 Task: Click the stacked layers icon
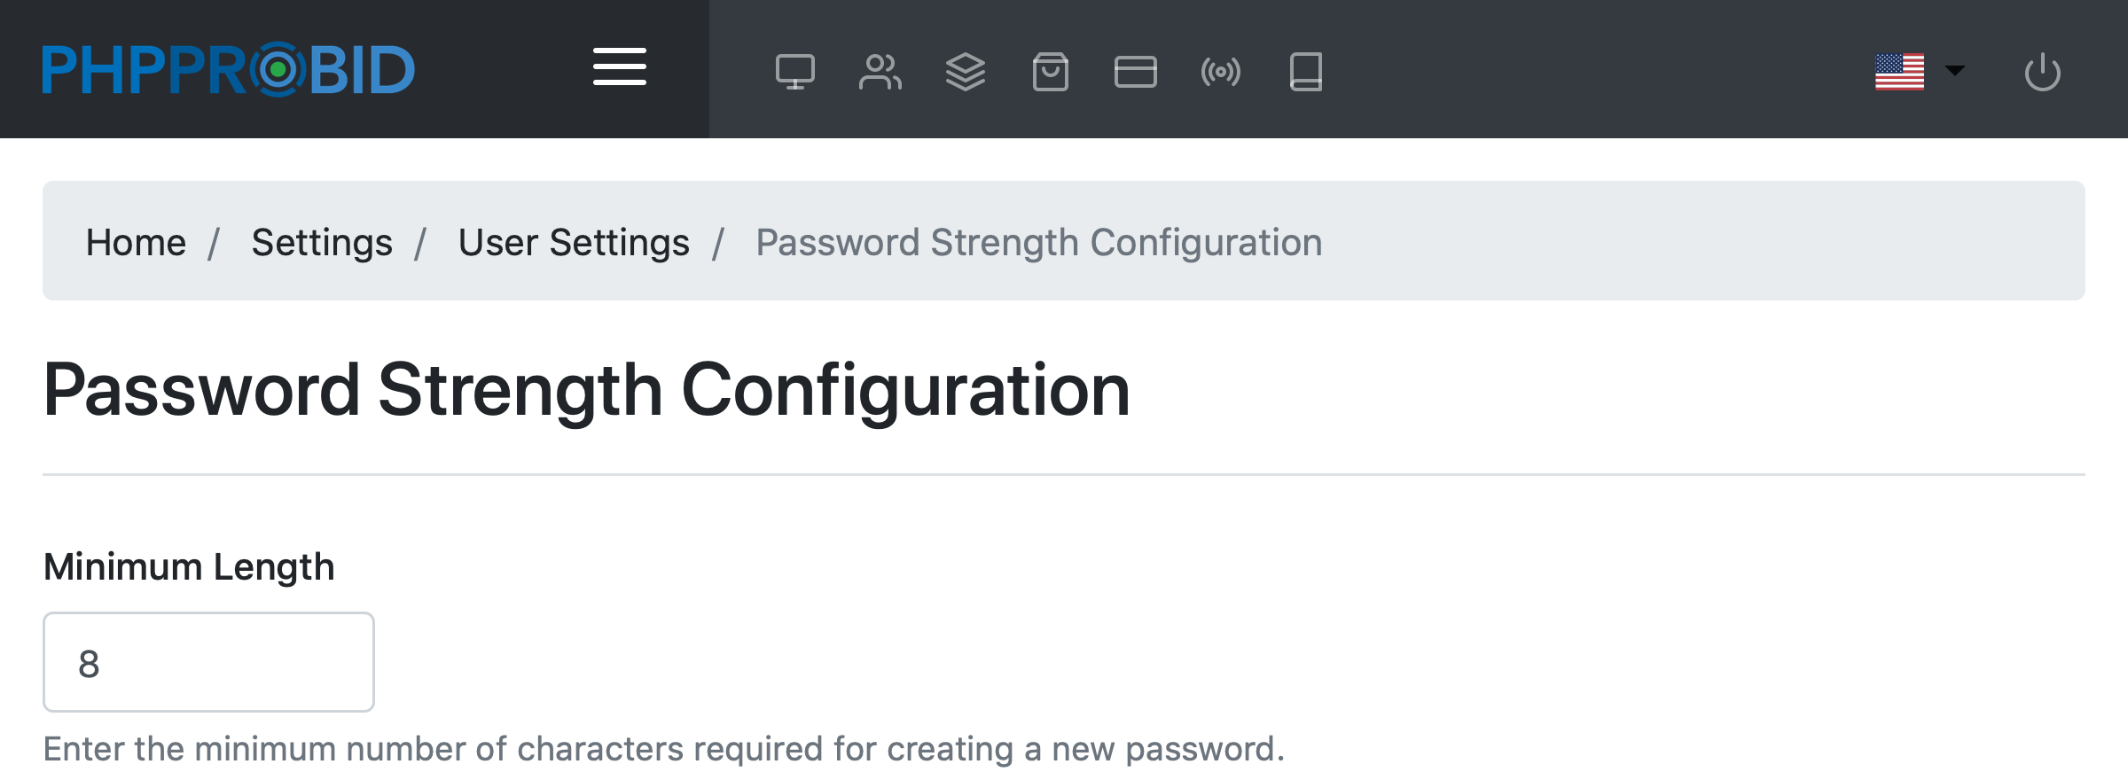click(x=965, y=72)
